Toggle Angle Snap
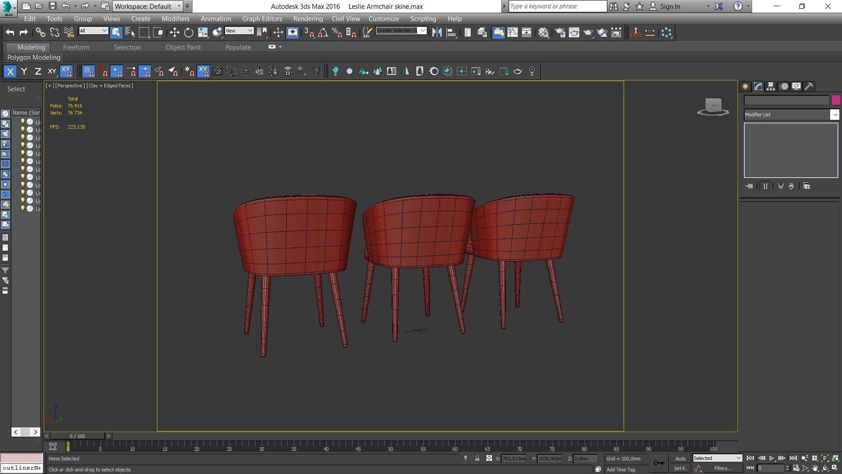 click(323, 32)
